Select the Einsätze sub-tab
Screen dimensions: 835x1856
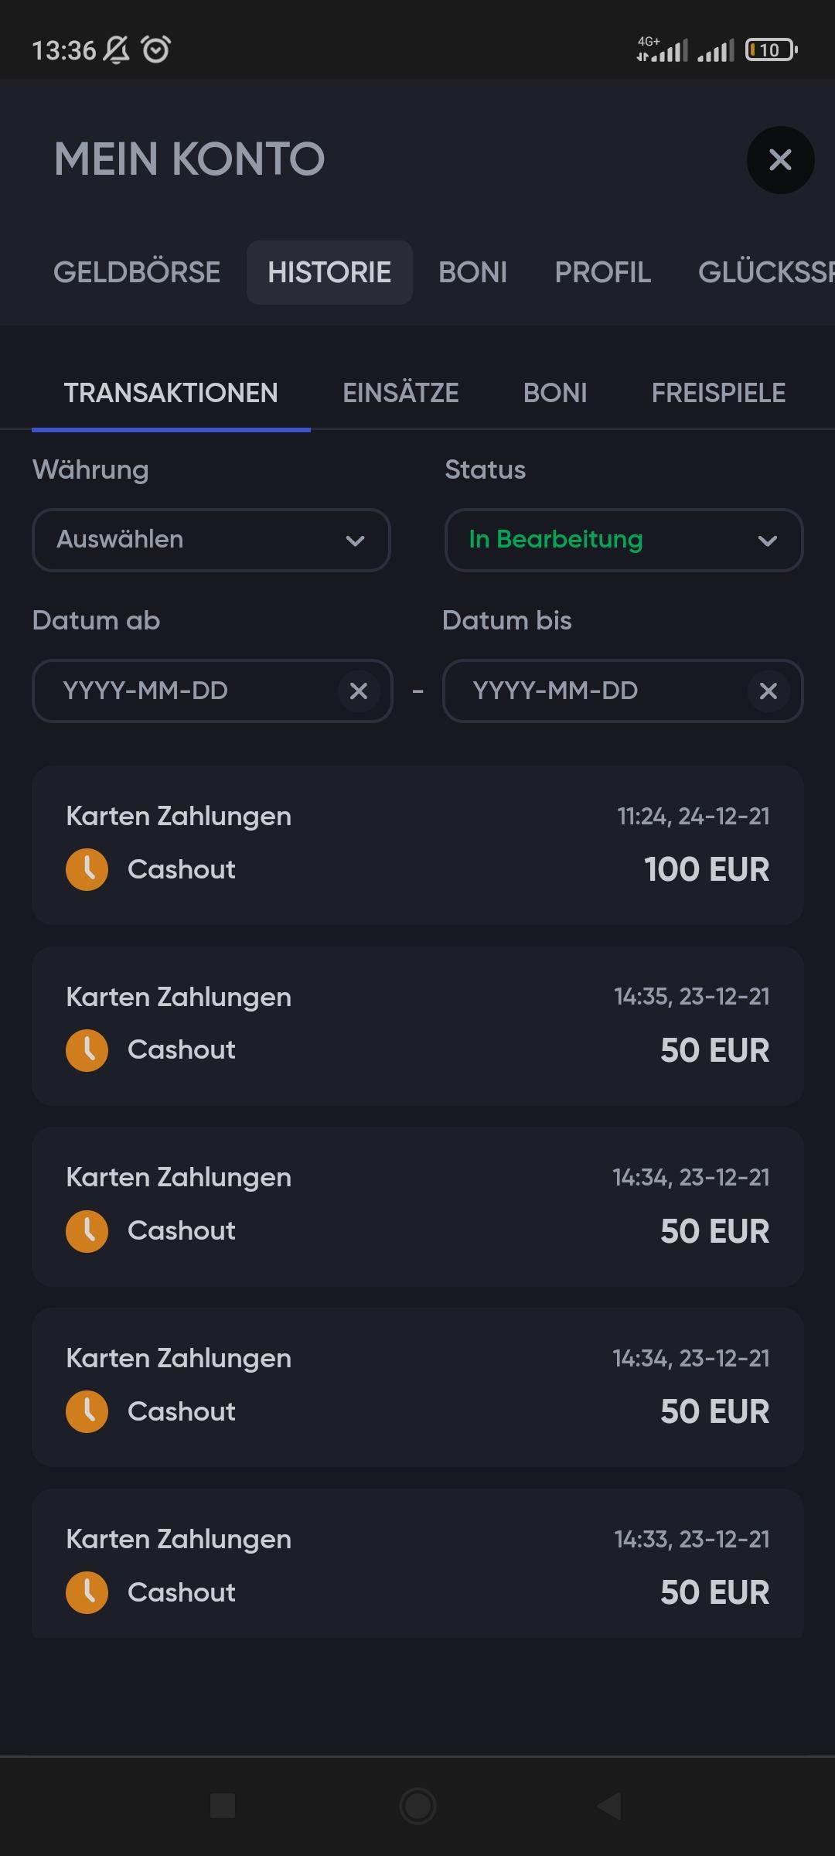click(400, 393)
